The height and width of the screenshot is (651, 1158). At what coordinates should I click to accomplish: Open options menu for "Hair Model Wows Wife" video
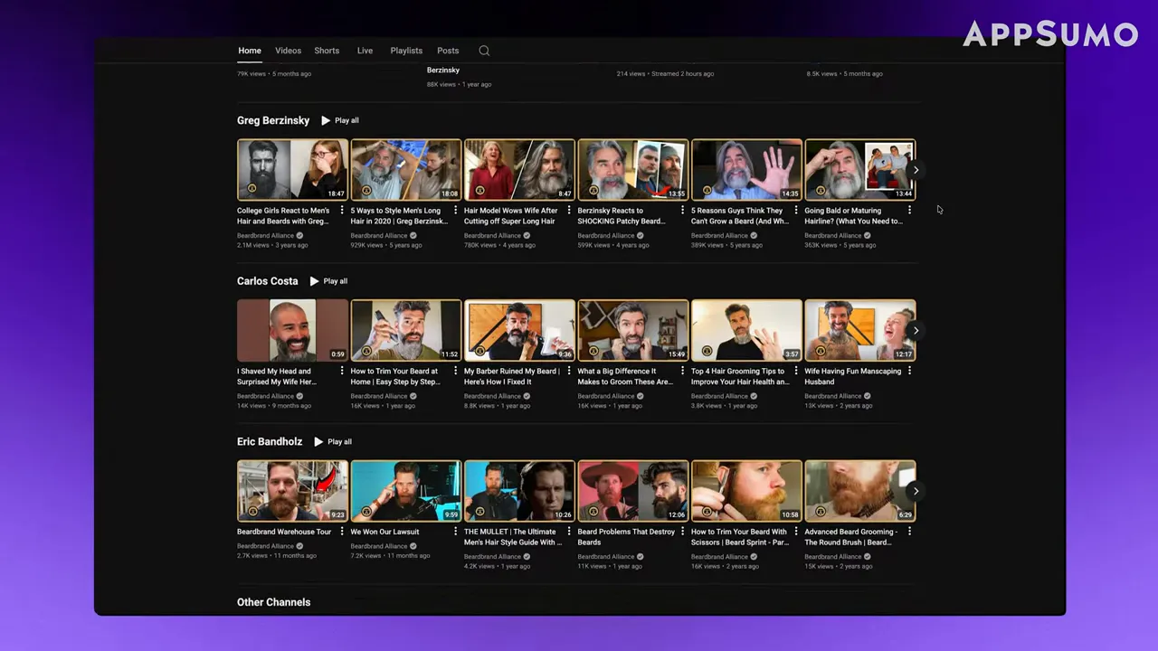tap(568, 211)
